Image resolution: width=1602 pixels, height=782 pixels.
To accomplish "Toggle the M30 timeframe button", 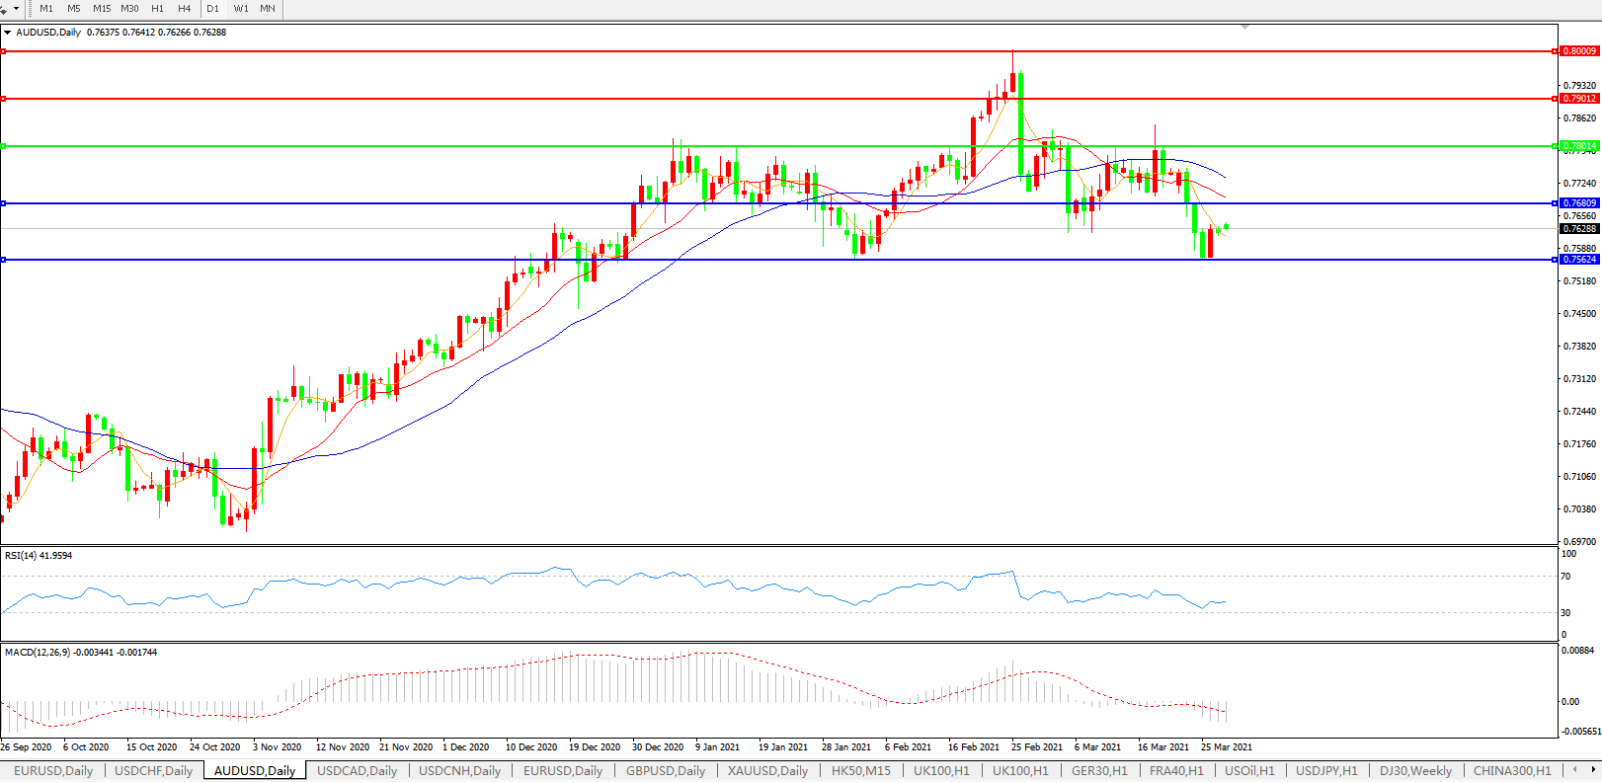I will [x=129, y=9].
